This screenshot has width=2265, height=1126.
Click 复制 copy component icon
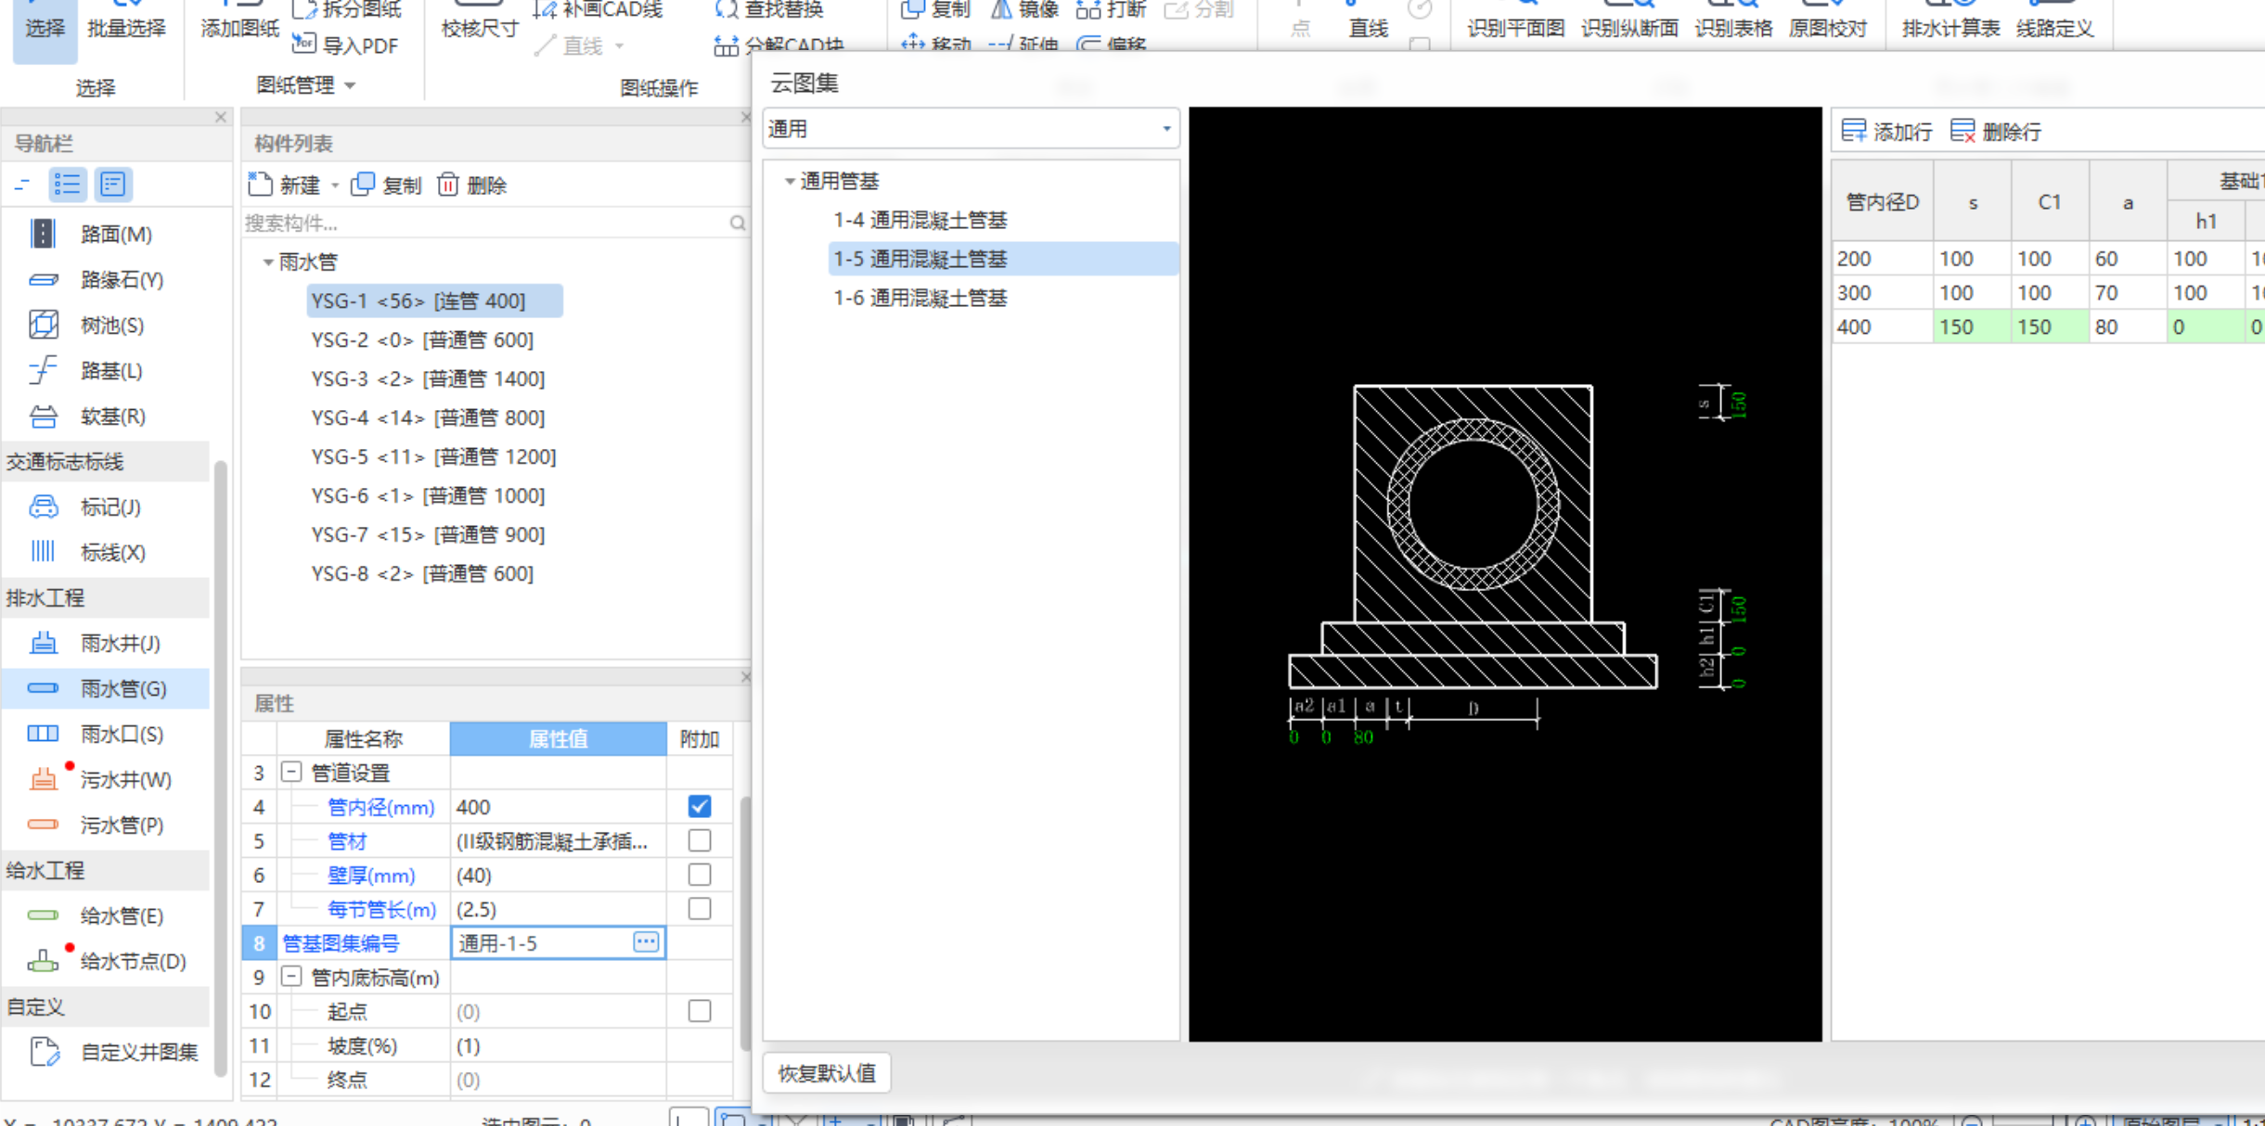pyautogui.click(x=363, y=185)
